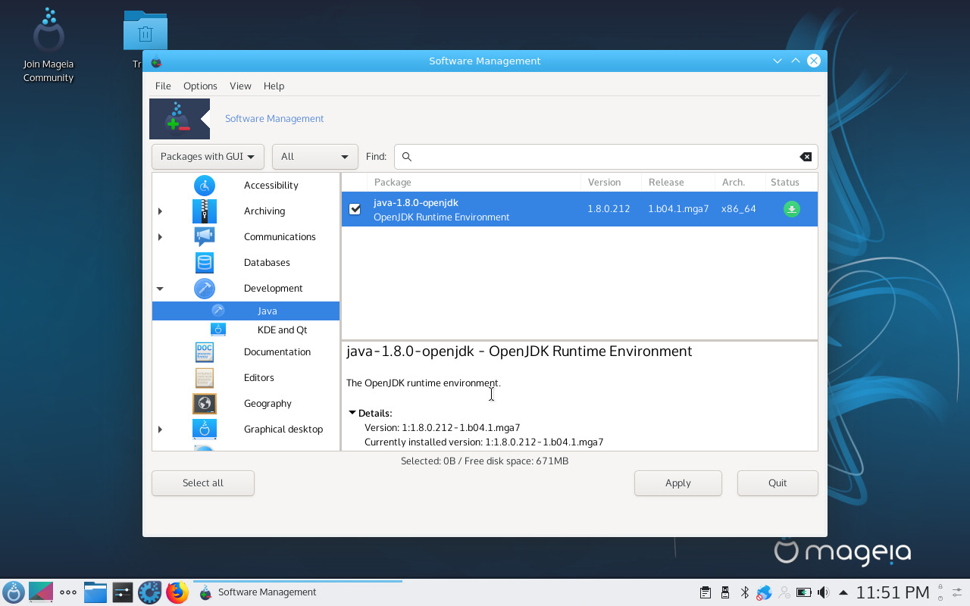This screenshot has width=970, height=606.
Task: Click the Communications megaphone icon
Action: pos(205,237)
